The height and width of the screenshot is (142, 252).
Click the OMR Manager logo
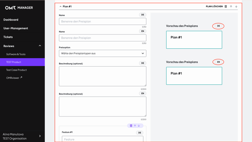[x=19, y=8]
